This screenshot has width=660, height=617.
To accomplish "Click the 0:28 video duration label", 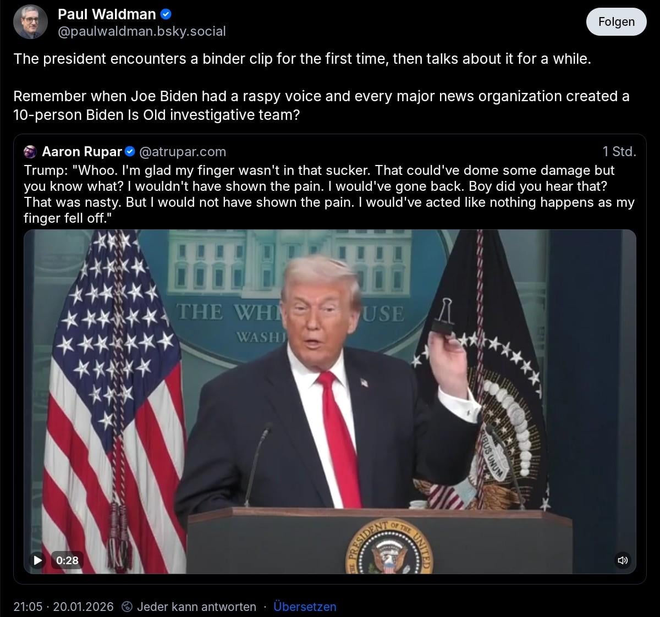I will 67,560.
